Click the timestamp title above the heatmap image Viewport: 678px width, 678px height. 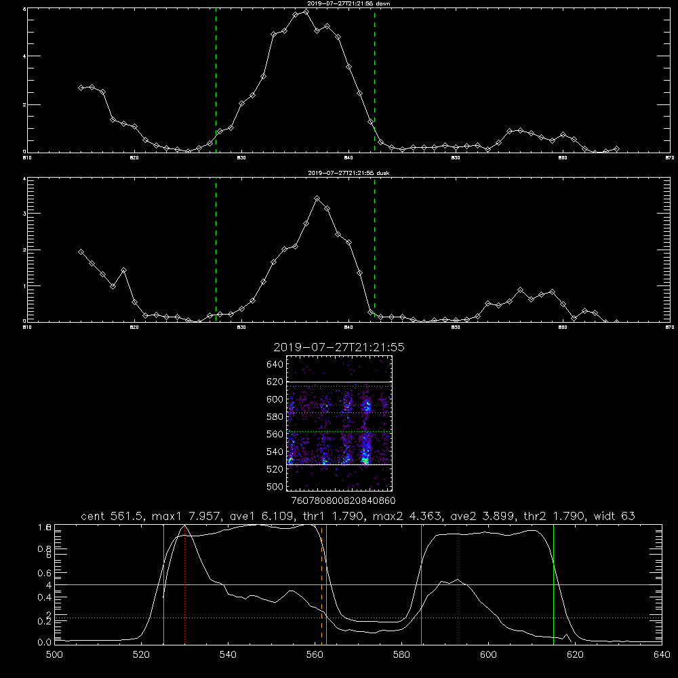tap(339, 347)
